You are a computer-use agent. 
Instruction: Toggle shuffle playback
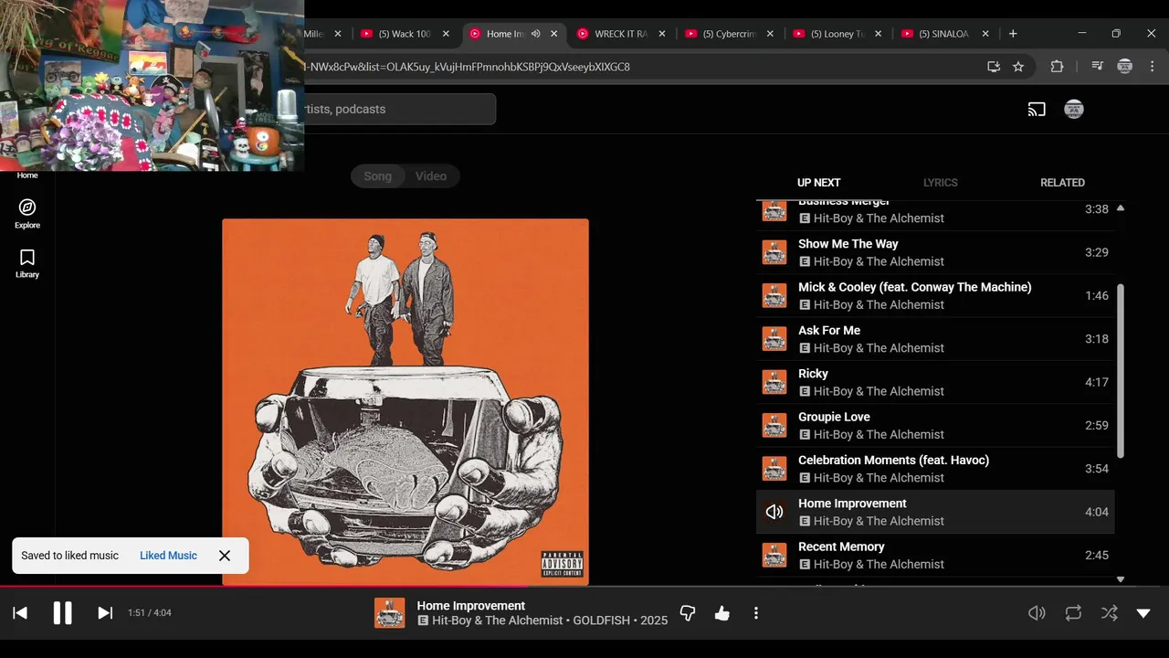pos(1109,613)
